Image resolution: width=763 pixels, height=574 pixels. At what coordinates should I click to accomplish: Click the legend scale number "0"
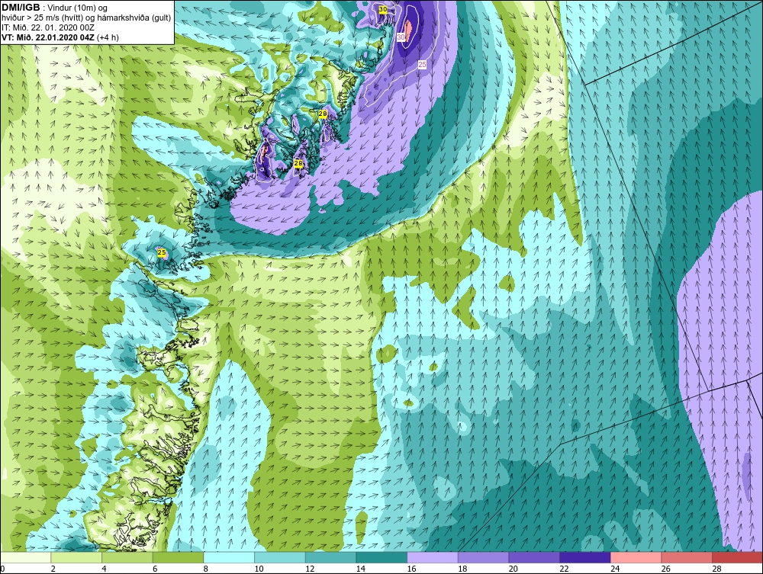tap(2, 569)
